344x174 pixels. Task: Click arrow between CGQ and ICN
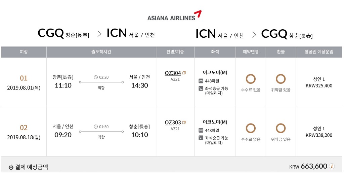99,34
